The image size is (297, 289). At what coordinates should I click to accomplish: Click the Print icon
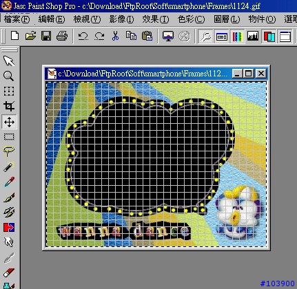pyautogui.click(x=62, y=36)
